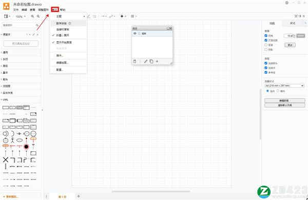Open the zoom percentage dropdown
Image resolution: width=308 pixels, height=200 pixels.
[21, 16]
